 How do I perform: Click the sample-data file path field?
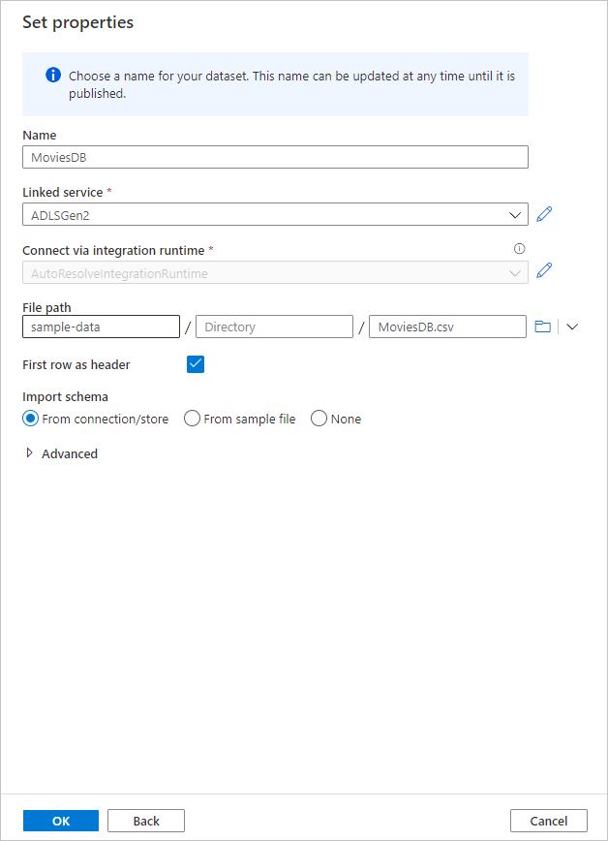coord(100,327)
